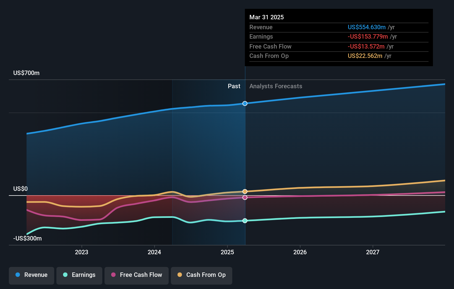Click the 2025 x-axis label
The image size is (454, 289).
(227, 252)
